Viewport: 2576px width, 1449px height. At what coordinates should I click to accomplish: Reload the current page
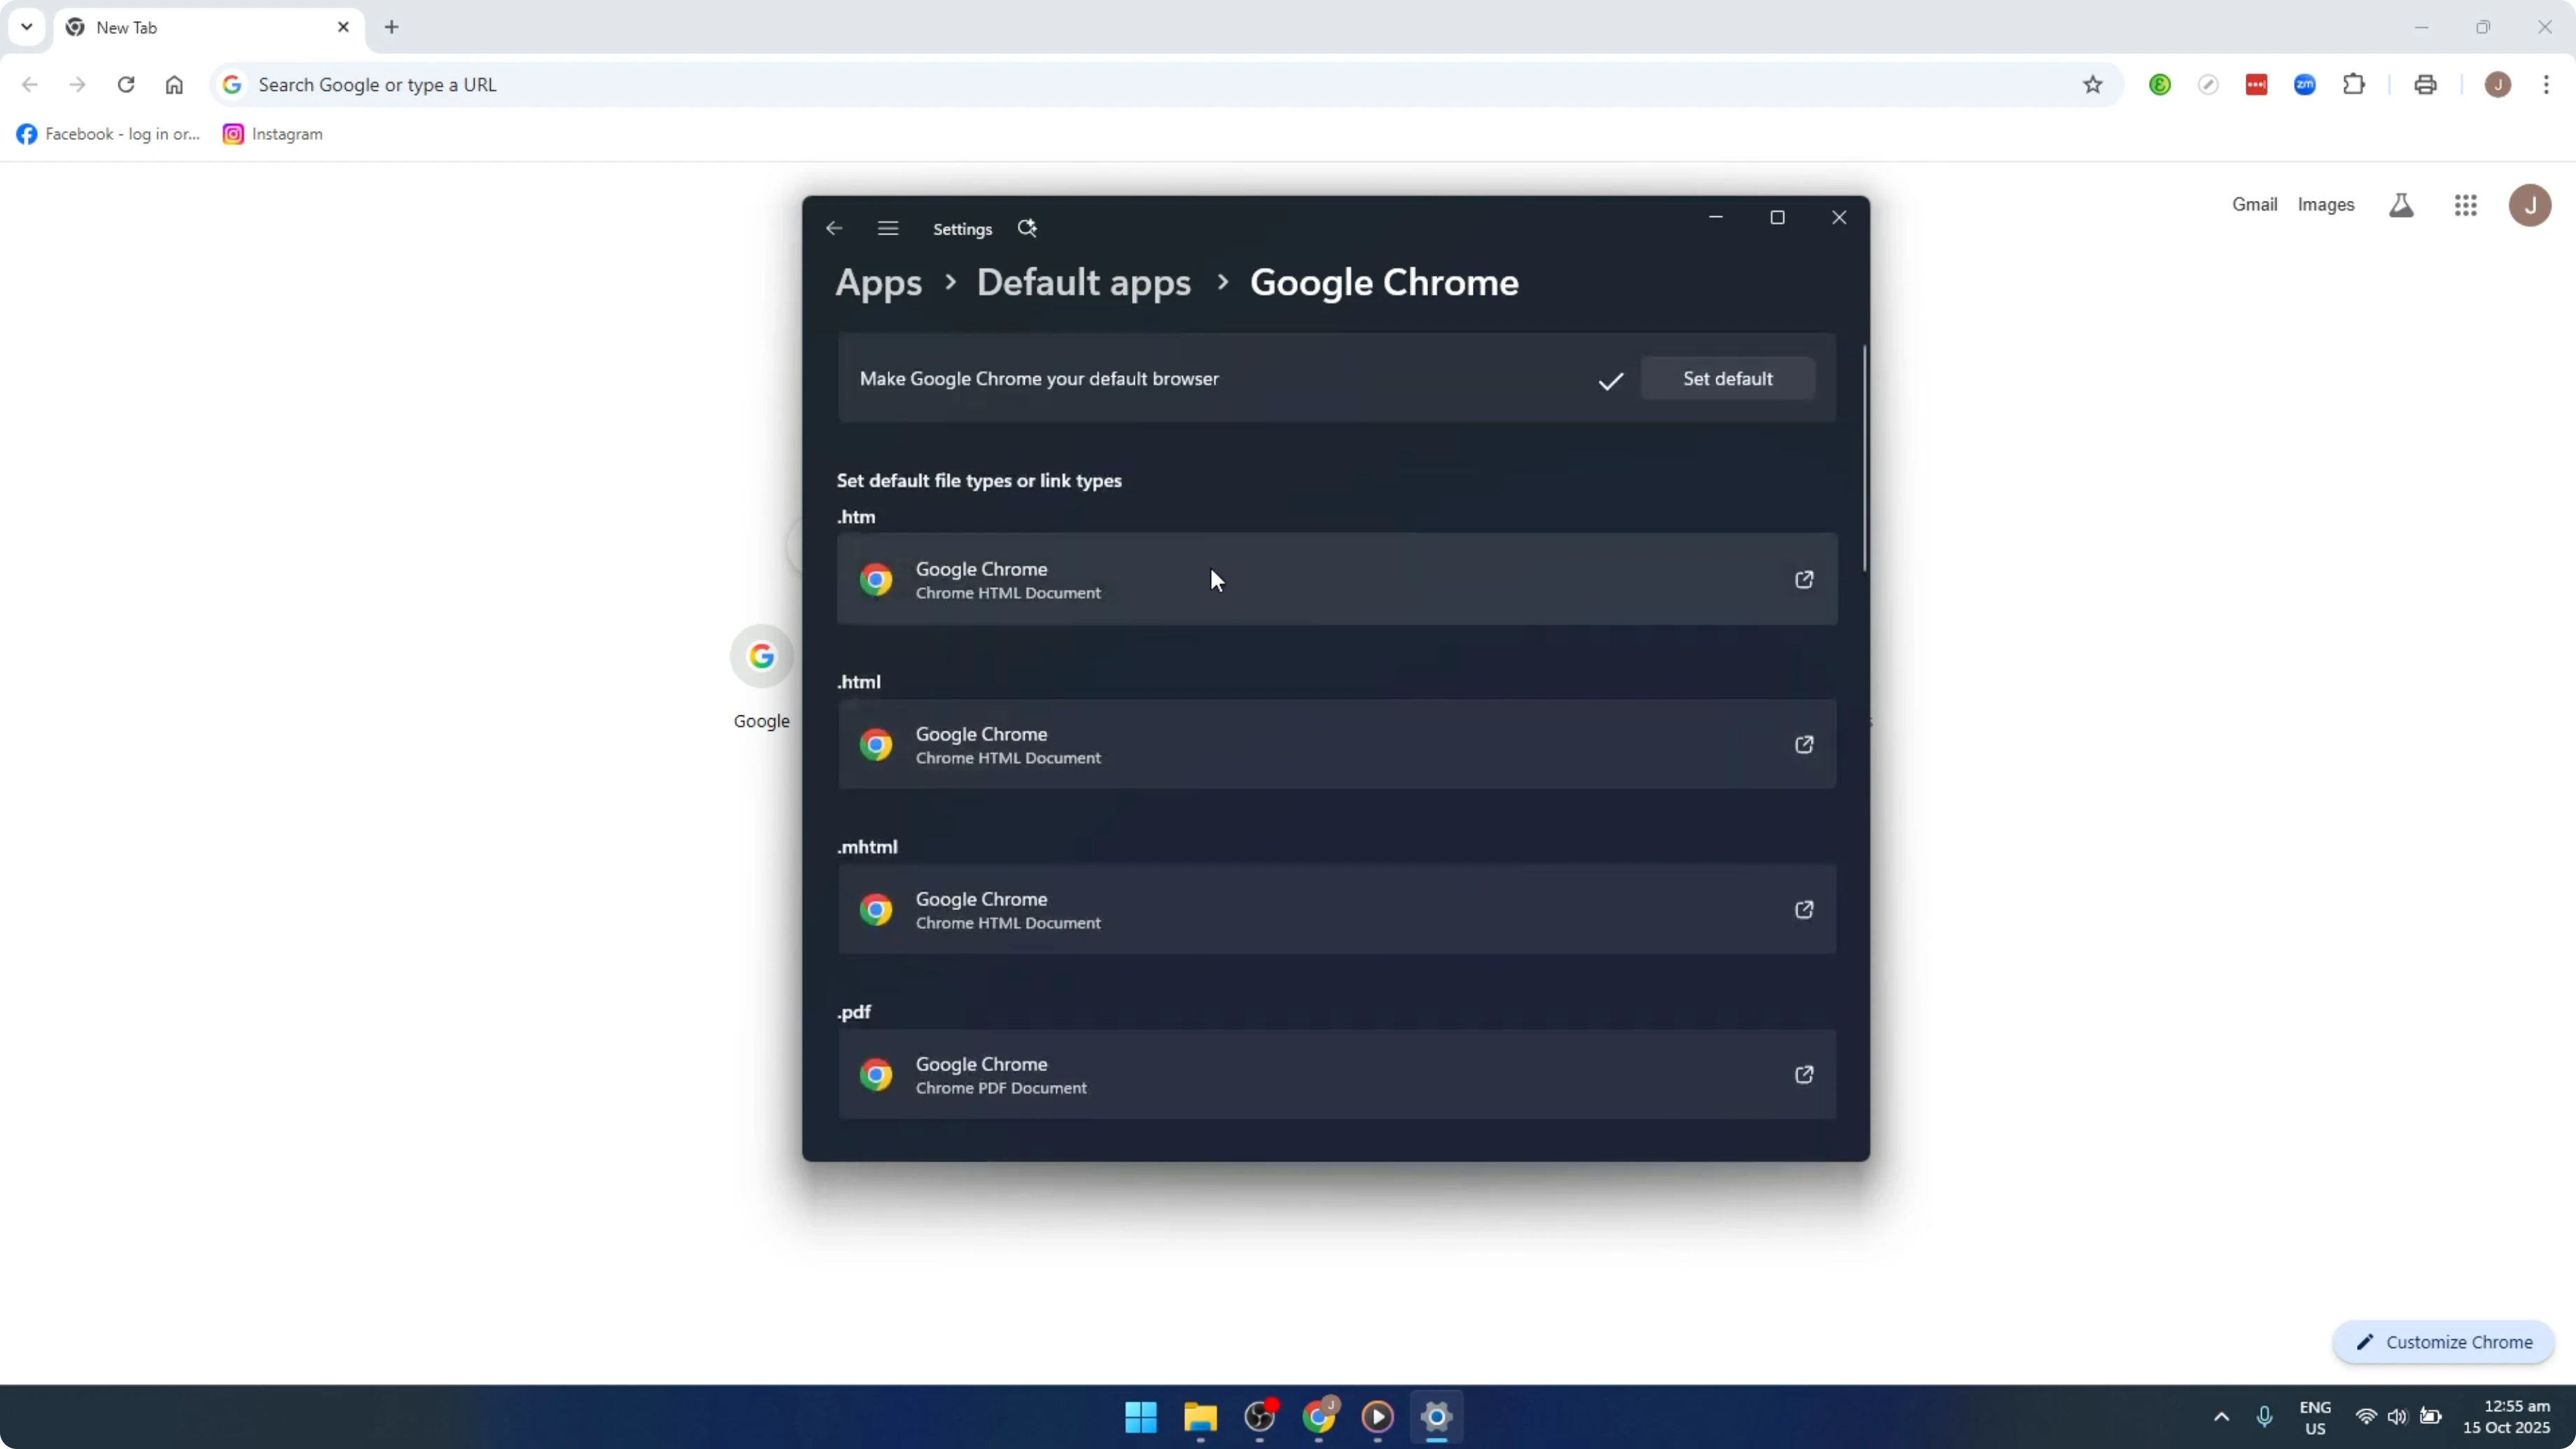tap(126, 85)
